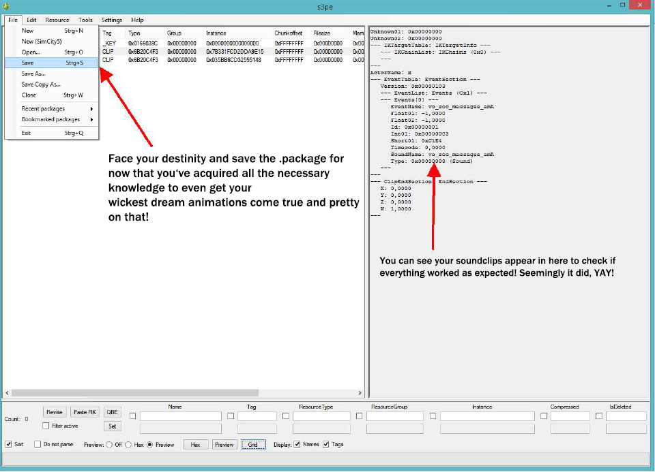Screen dimensions: 655x472
Task: Enable the Compressed filter checkbox
Action: point(544,415)
